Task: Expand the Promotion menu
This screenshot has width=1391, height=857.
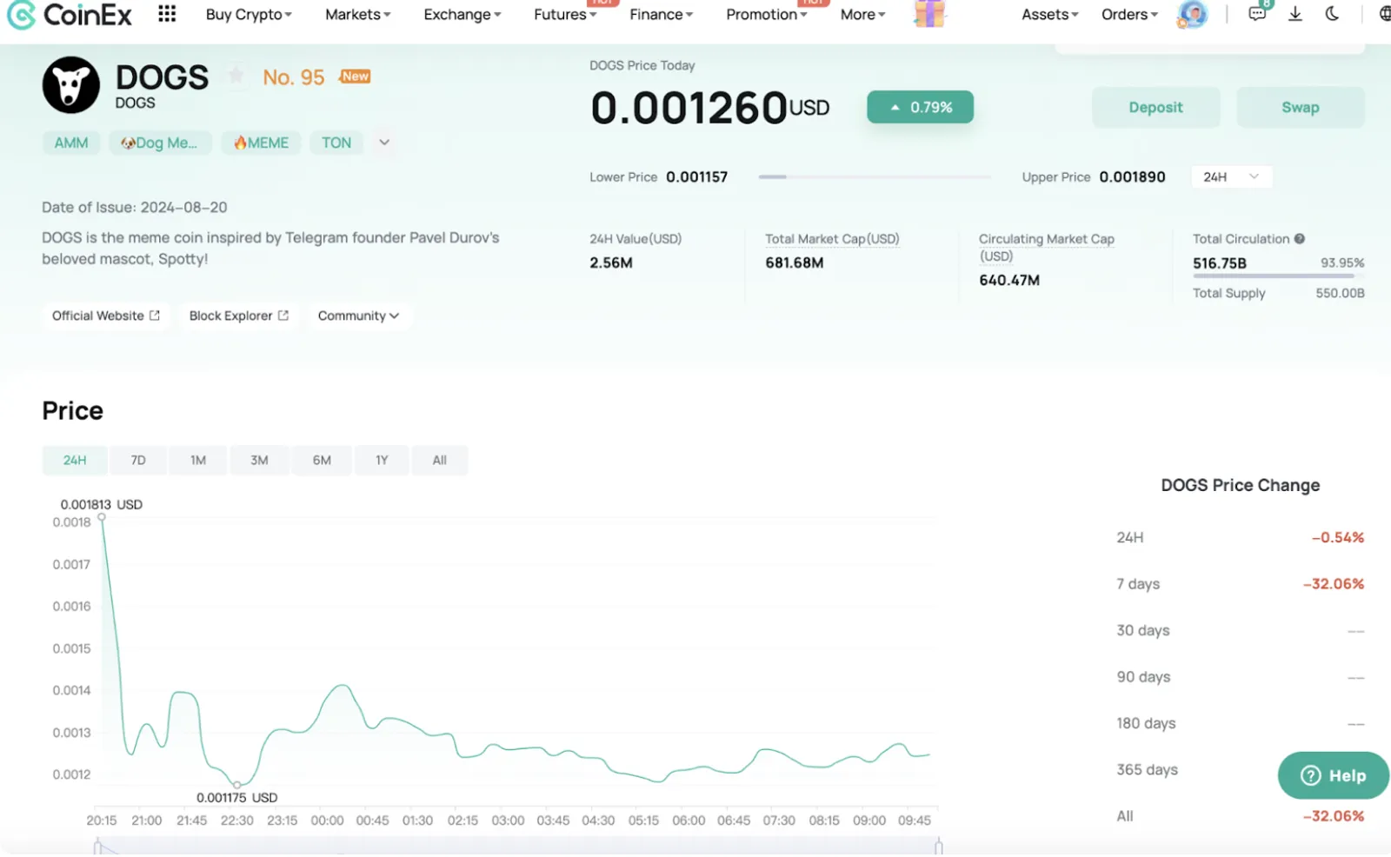Action: (x=767, y=15)
